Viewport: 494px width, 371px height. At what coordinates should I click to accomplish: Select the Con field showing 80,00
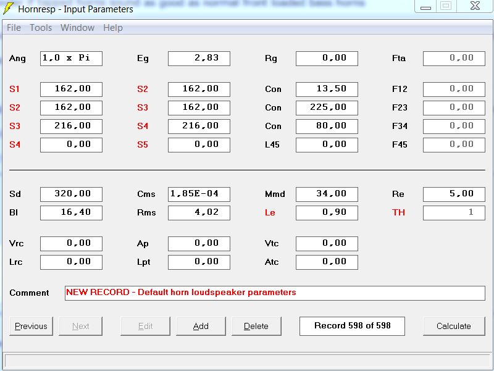point(327,127)
